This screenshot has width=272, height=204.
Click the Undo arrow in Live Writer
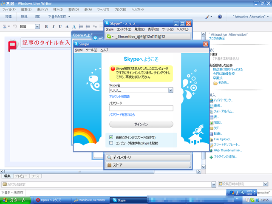pyautogui.click(x=15, y=26)
